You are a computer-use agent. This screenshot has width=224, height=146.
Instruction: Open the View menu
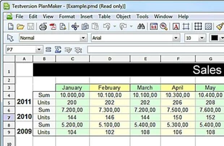48,16
